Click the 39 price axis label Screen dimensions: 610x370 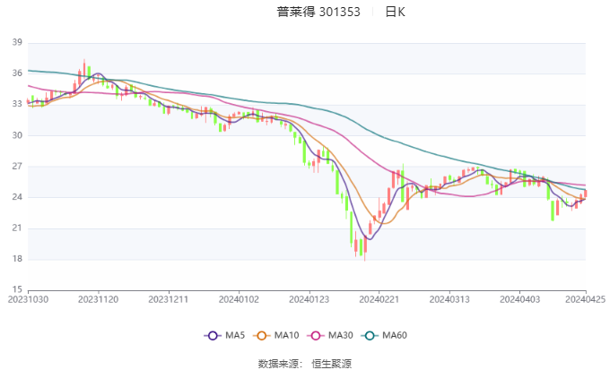click(x=17, y=42)
